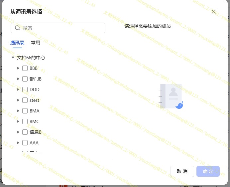Switch to the 常用 tab
Screen dimensions: 230x187
36,43
